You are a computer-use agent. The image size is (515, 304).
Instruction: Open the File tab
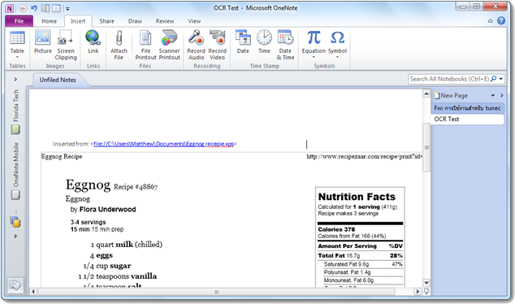(x=19, y=21)
